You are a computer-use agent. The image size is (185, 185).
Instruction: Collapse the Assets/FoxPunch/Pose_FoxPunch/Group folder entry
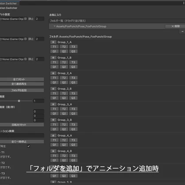pos(54,26)
